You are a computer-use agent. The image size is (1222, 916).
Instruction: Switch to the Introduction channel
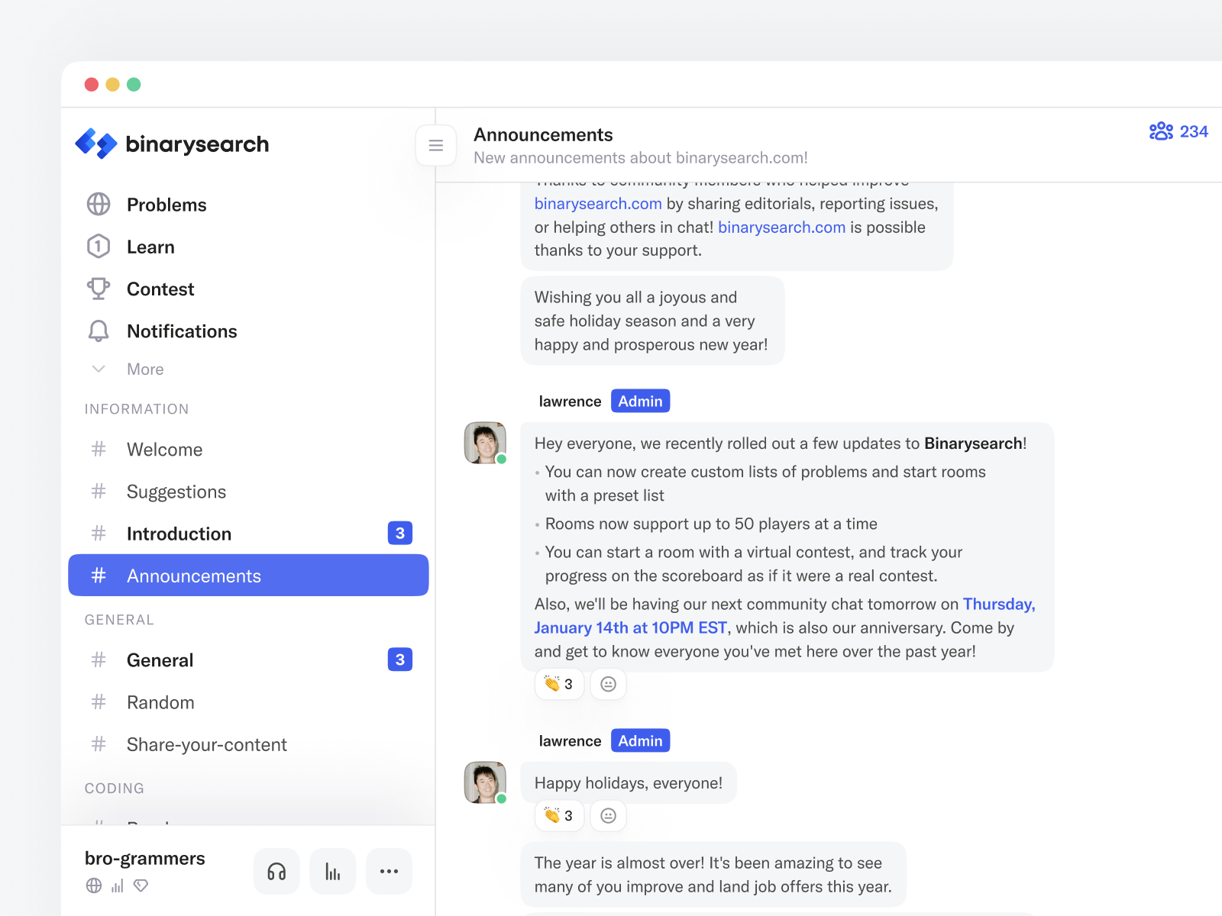[x=179, y=534]
